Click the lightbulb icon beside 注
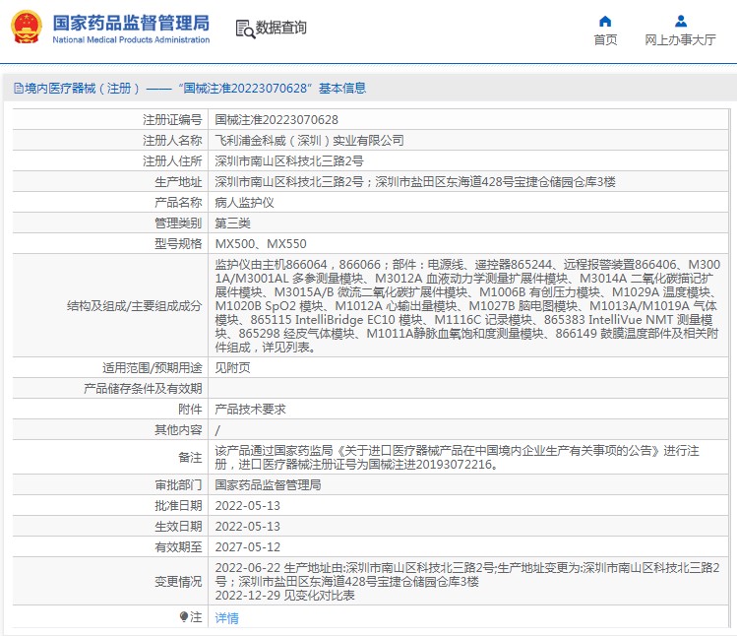The image size is (737, 636). [x=184, y=617]
